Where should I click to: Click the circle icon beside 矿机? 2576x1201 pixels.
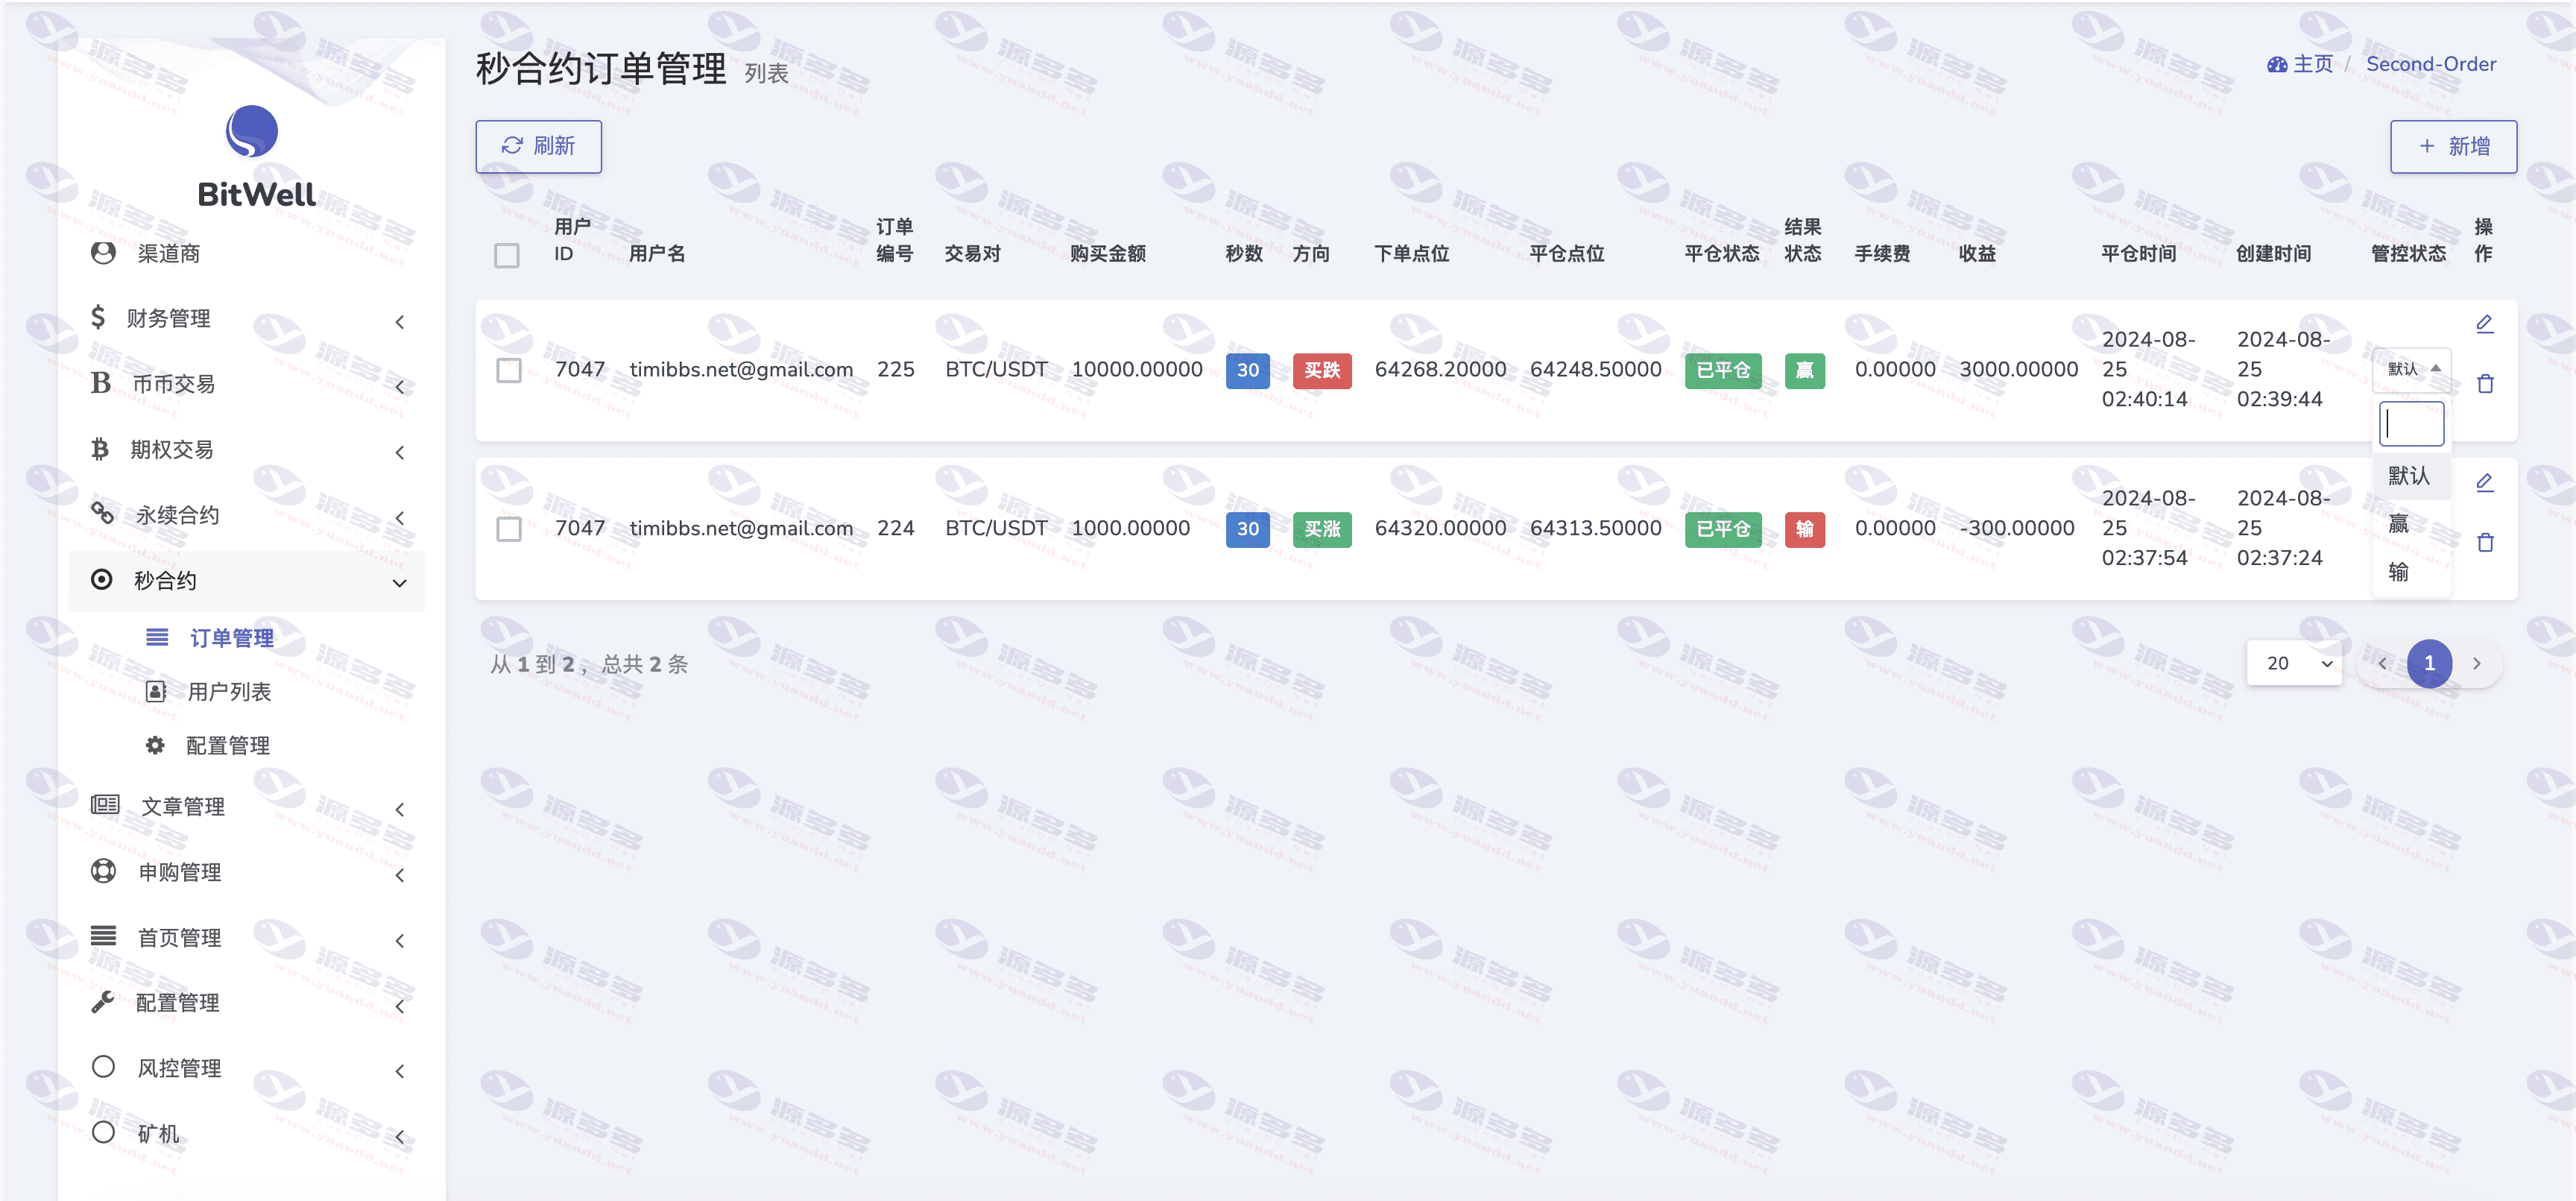pyautogui.click(x=103, y=1132)
